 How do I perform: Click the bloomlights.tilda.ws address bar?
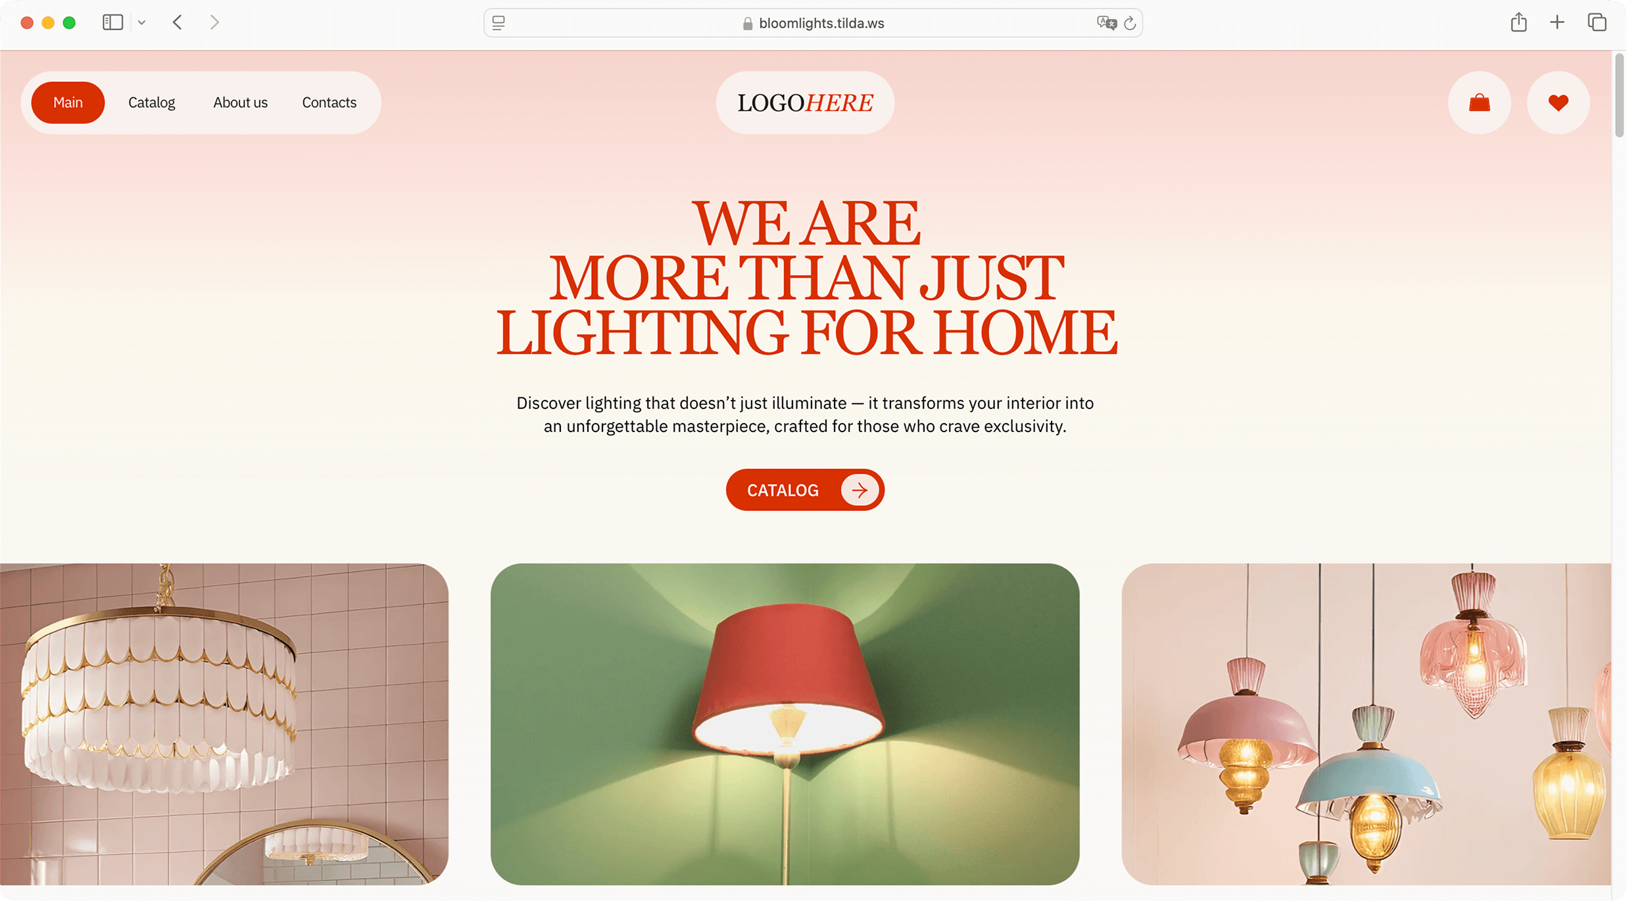tap(813, 23)
